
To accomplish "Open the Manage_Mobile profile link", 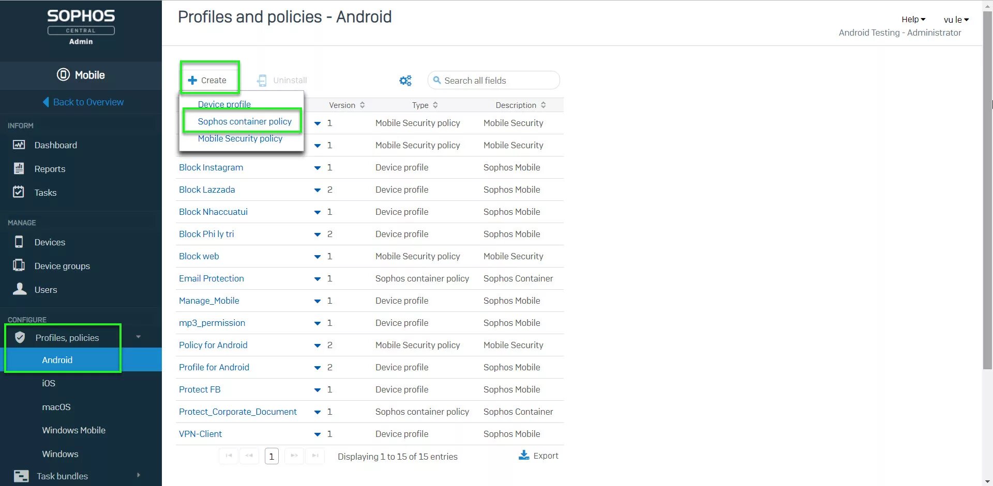I will click(209, 301).
